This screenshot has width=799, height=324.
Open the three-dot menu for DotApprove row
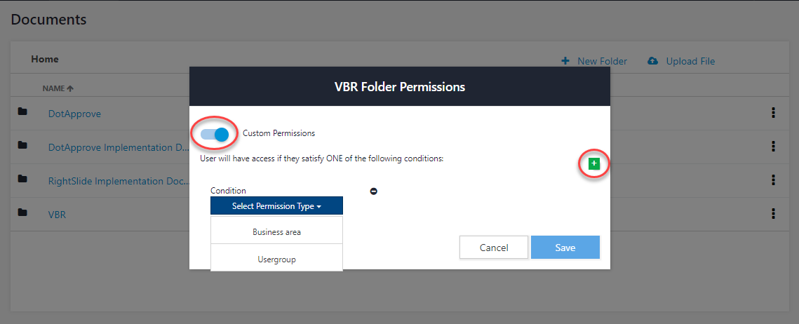pos(774,113)
